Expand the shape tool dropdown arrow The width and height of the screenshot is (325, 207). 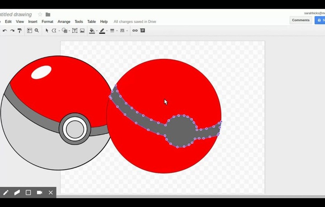click(x=69, y=31)
